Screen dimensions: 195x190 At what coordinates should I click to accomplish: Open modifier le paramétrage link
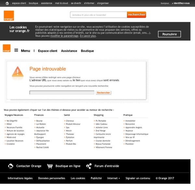[64, 36]
